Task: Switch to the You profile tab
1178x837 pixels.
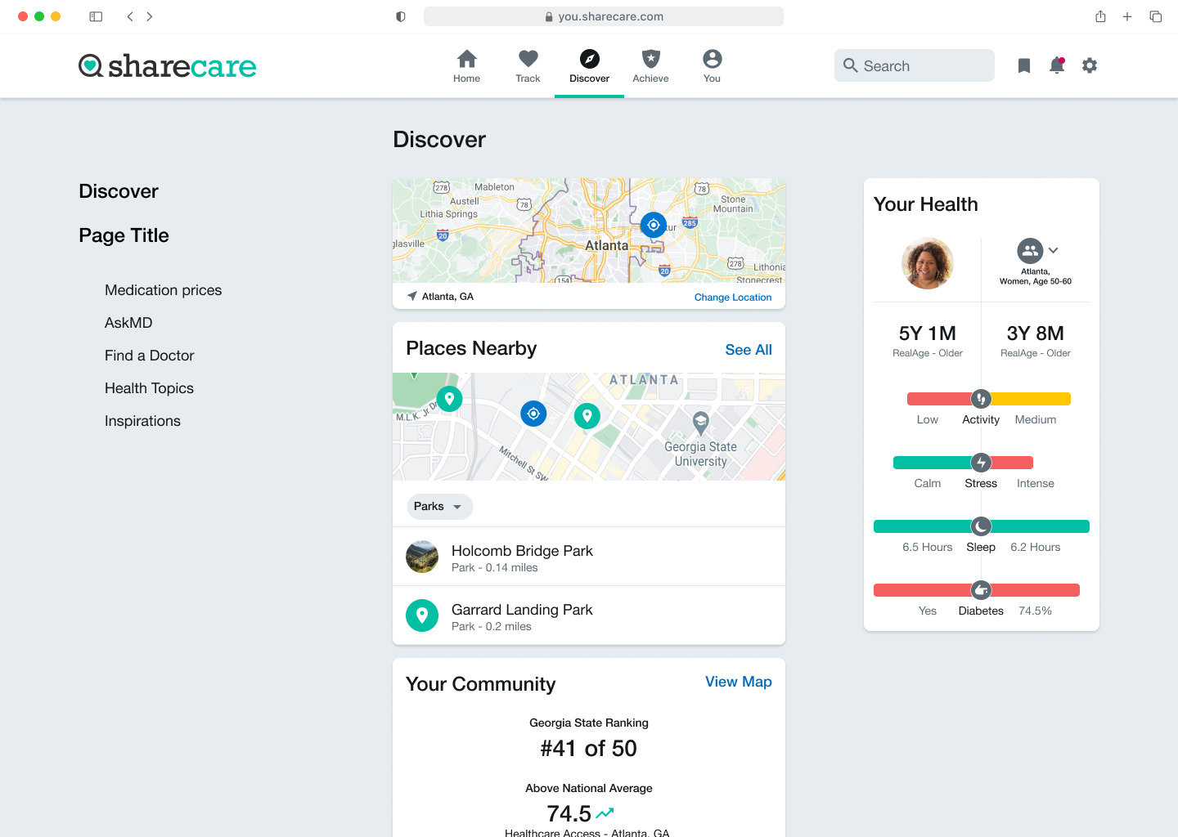Action: pos(712,66)
